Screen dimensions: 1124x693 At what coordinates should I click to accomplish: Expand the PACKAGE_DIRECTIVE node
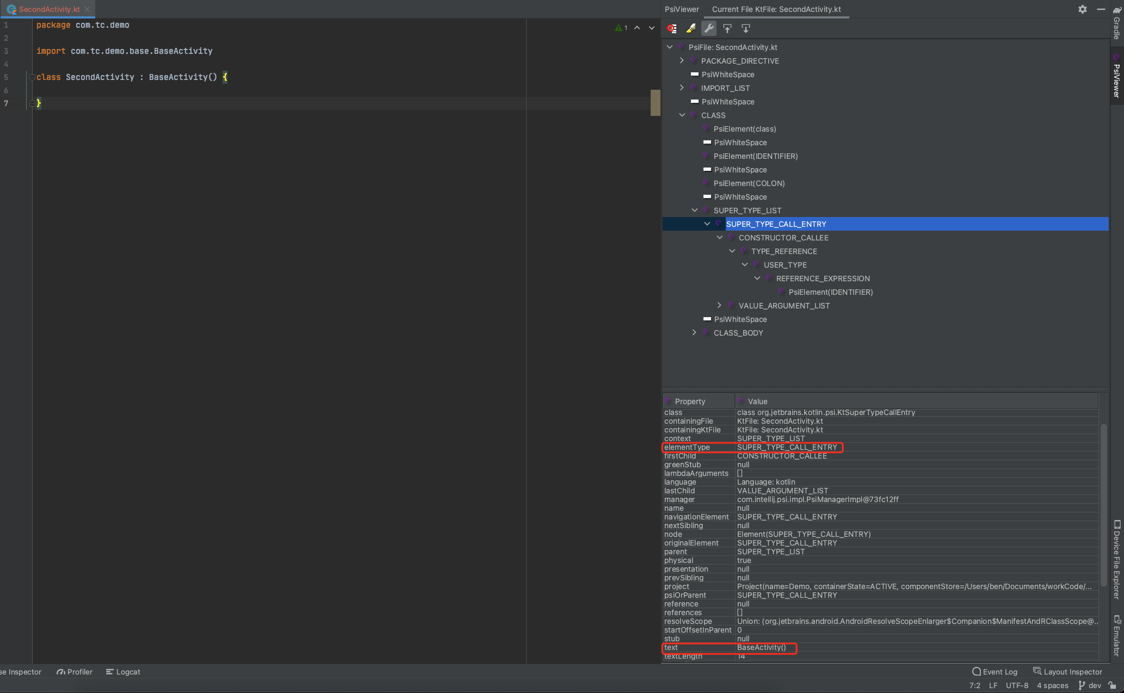(x=682, y=61)
